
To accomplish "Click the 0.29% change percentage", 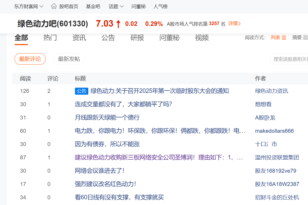I will point(154,24).
